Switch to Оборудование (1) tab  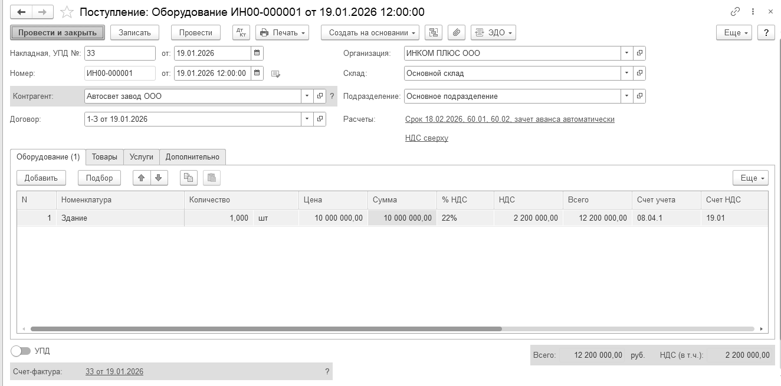48,157
